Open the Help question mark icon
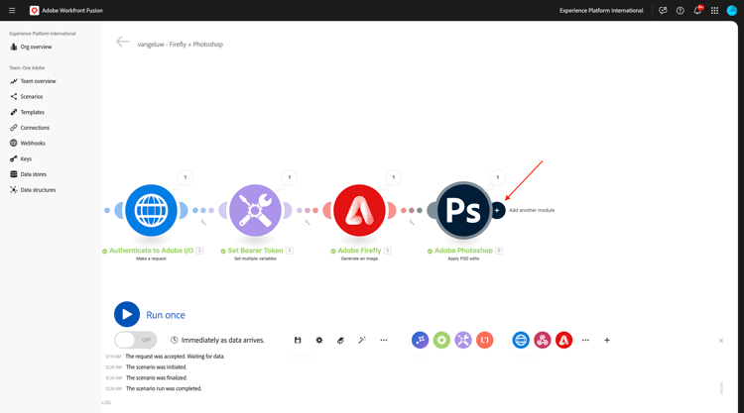Screen dimensions: 744x413 [680, 11]
